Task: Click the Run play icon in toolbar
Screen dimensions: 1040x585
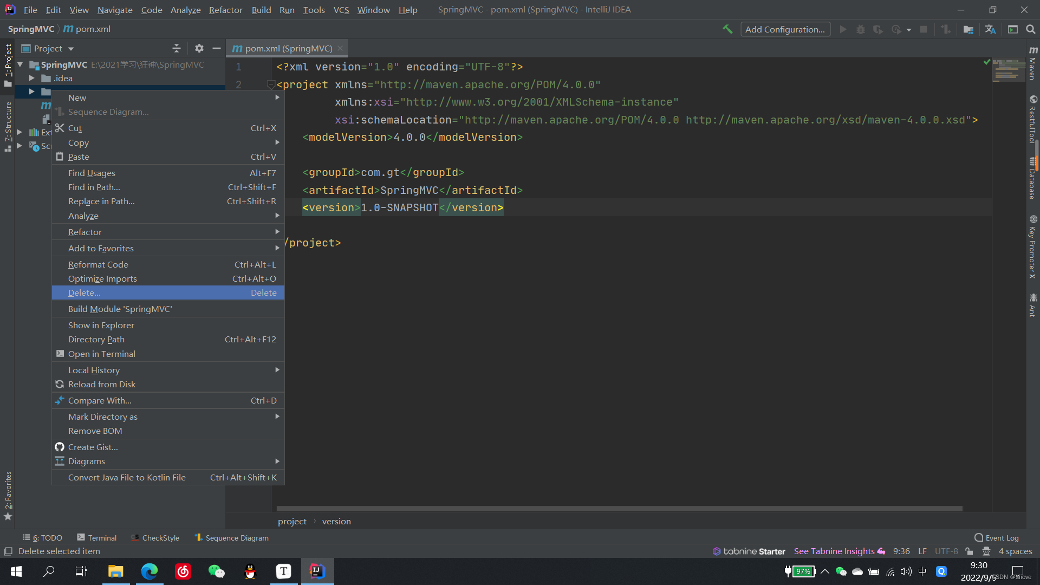Action: coord(843,29)
